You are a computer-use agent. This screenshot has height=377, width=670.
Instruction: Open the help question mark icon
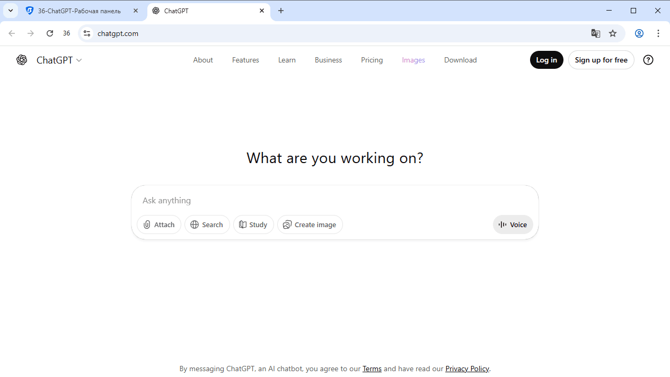click(x=648, y=60)
